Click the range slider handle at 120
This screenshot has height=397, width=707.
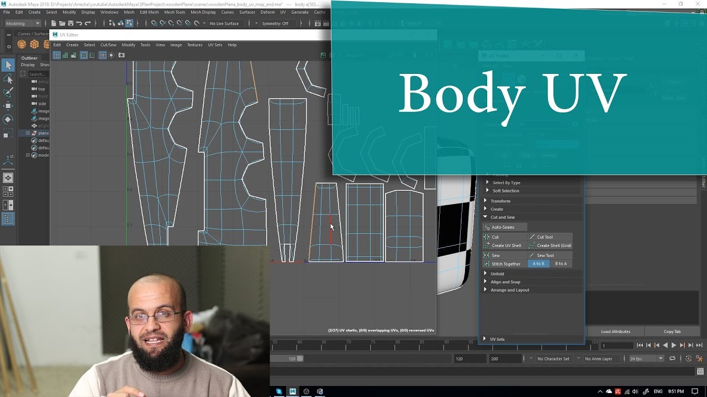pos(300,358)
